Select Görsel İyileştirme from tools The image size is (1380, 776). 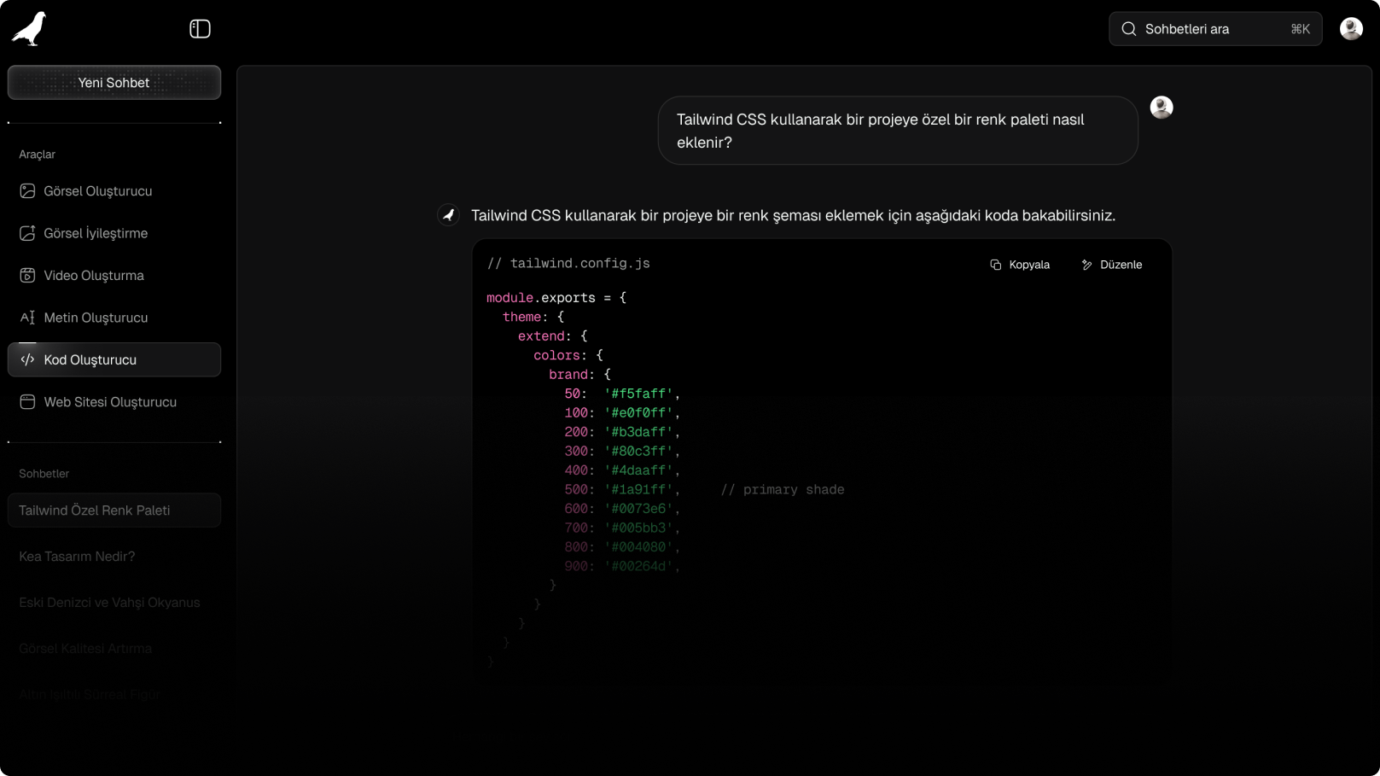(x=114, y=233)
